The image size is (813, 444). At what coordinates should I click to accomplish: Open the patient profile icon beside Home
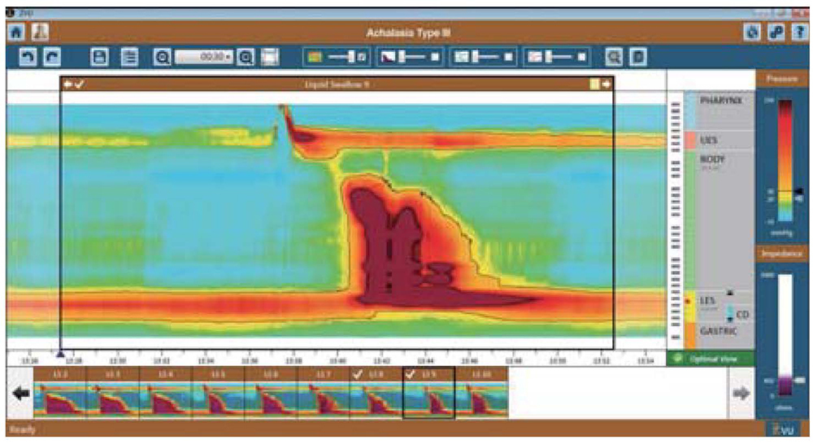click(39, 33)
